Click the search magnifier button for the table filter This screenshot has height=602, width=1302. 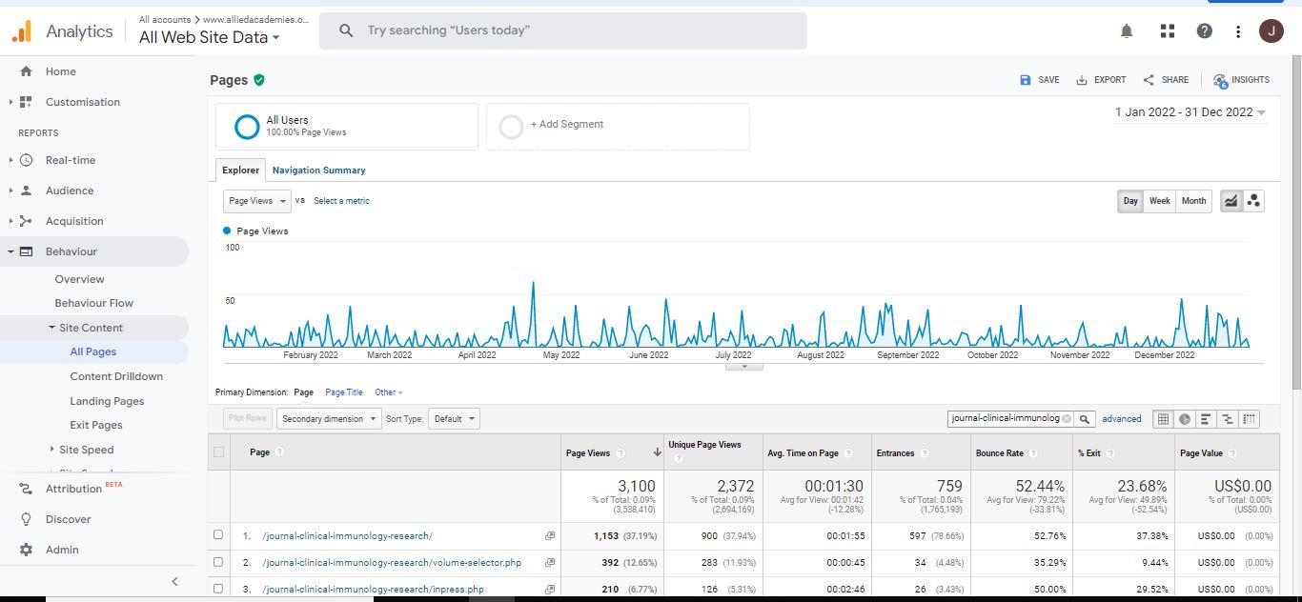1085,419
